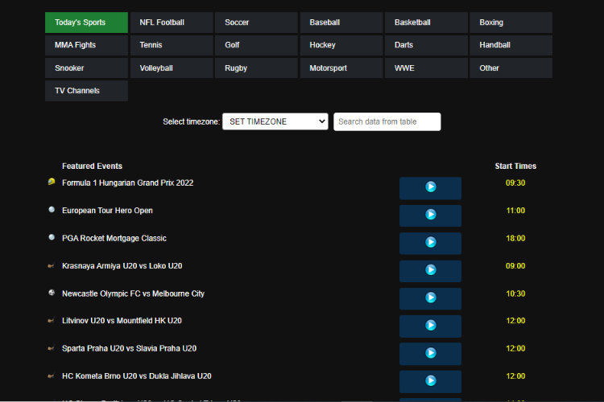The width and height of the screenshot is (604, 402).
Task: Select the Today's Sports tab
Action: click(x=86, y=23)
